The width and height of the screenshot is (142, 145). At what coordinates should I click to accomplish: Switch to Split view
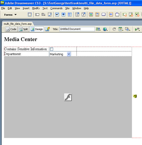[24, 29]
